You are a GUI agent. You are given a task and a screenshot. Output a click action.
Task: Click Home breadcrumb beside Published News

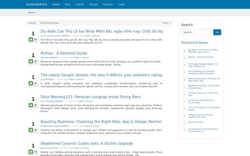pos(32,23)
